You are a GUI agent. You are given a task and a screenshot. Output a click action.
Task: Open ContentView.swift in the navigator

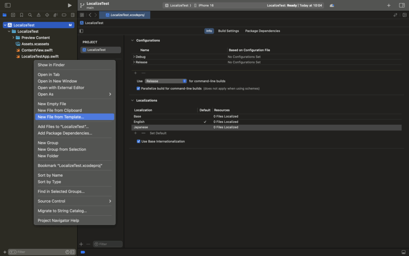tap(37, 50)
